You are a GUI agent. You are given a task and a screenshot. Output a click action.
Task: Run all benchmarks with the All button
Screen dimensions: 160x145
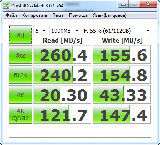point(20,35)
